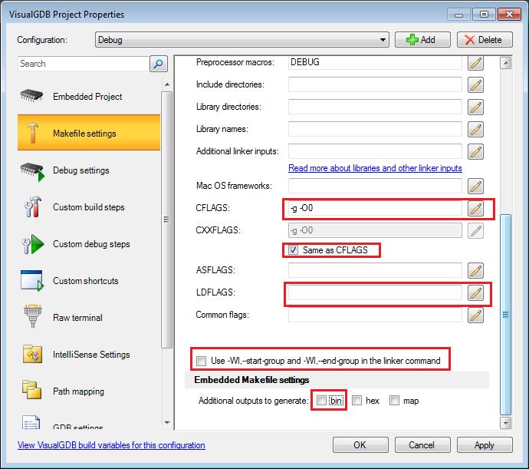Viewport: 529px width, 469px height.
Task: Click the sidebar scroll down arrow
Action: [x=167, y=422]
